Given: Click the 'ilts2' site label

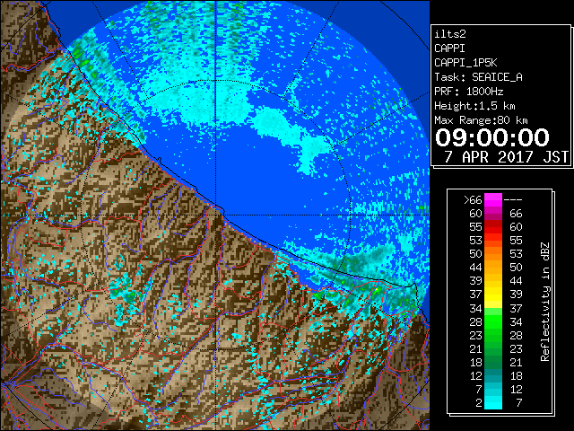Looking at the screenshot, I should click(x=450, y=34).
